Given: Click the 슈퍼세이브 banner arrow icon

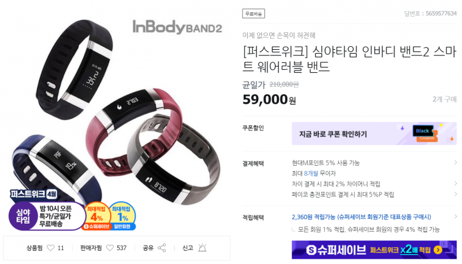Looking at the screenshot, I should tap(438, 250).
